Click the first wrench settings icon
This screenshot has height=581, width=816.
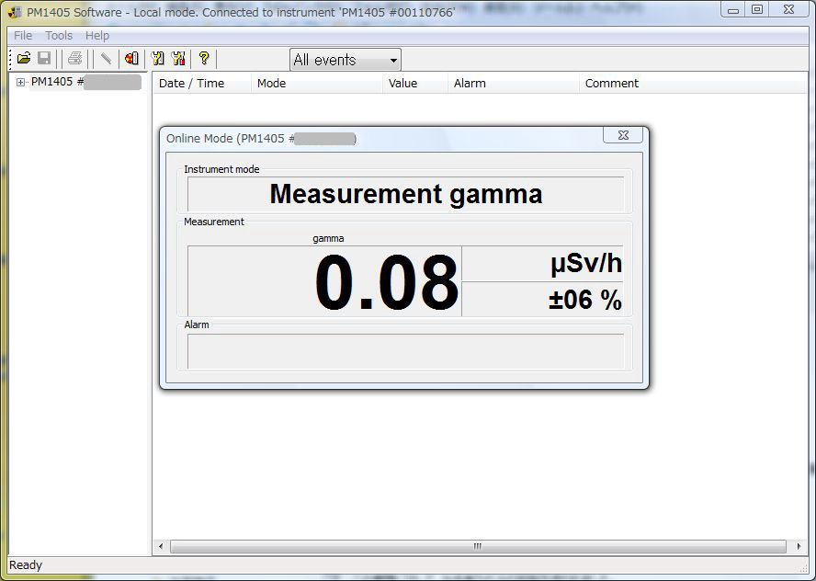158,58
